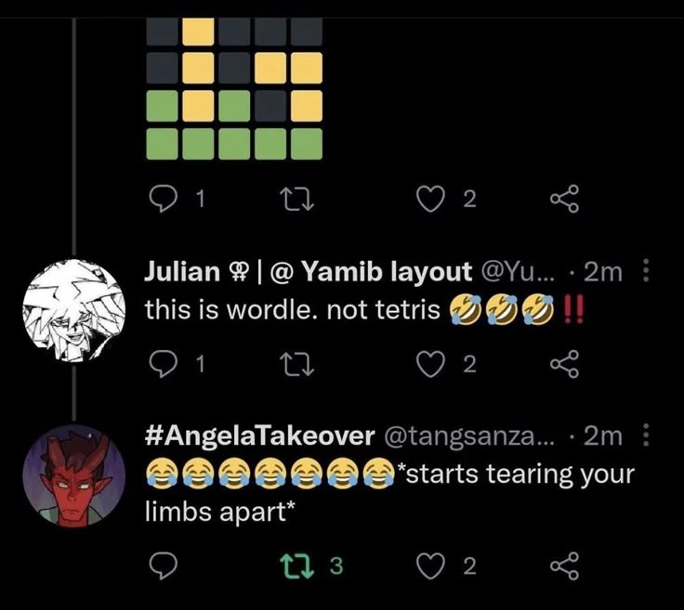Open more options for Julian's tweet

click(648, 271)
